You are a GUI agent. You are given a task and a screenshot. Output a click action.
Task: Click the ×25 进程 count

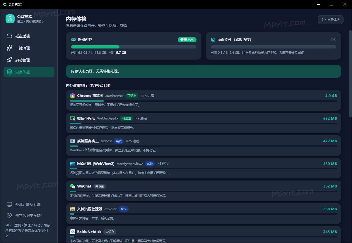tap(133, 141)
